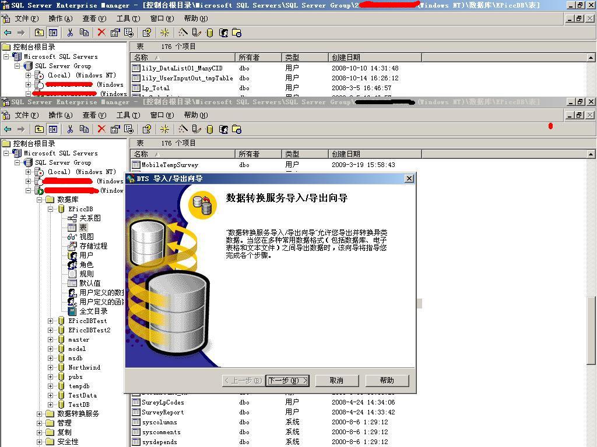Click Properties icon in upper window toolbar

[115, 33]
